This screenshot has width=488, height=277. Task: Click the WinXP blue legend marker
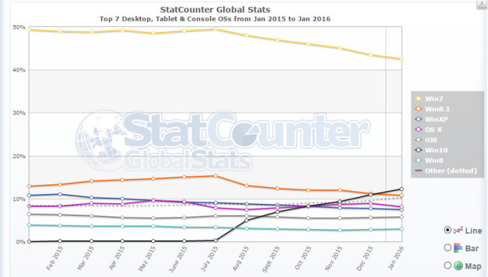click(418, 119)
